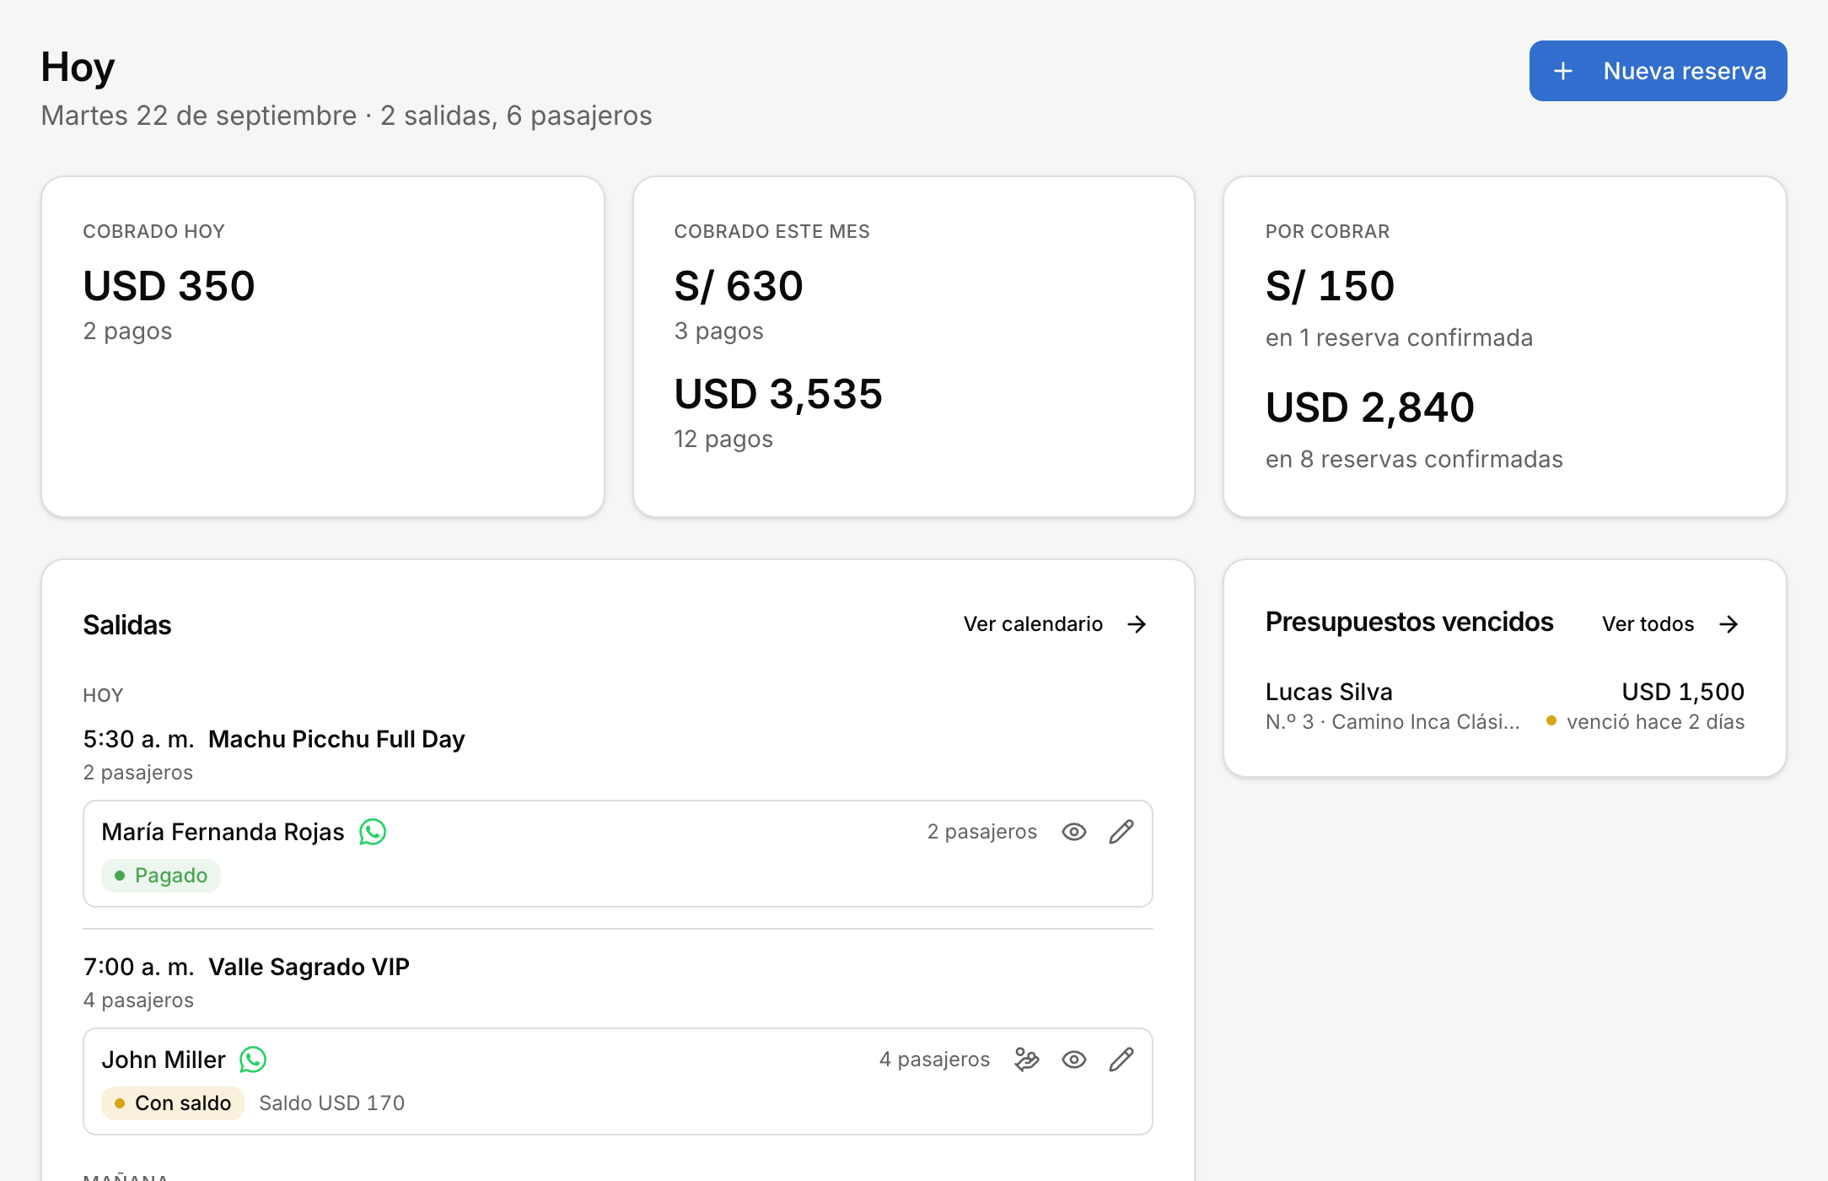Select the Valle Sagrado VIP departure
The width and height of the screenshot is (1828, 1181).
point(309,967)
